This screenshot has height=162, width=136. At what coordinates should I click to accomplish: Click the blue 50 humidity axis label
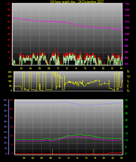5,127
